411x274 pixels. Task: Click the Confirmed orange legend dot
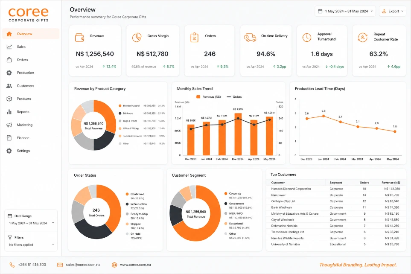[127, 194]
